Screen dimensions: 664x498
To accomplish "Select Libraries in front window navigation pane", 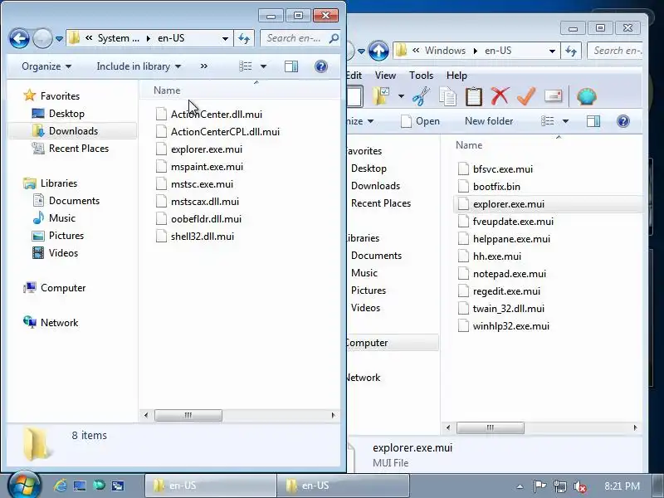I will point(58,183).
